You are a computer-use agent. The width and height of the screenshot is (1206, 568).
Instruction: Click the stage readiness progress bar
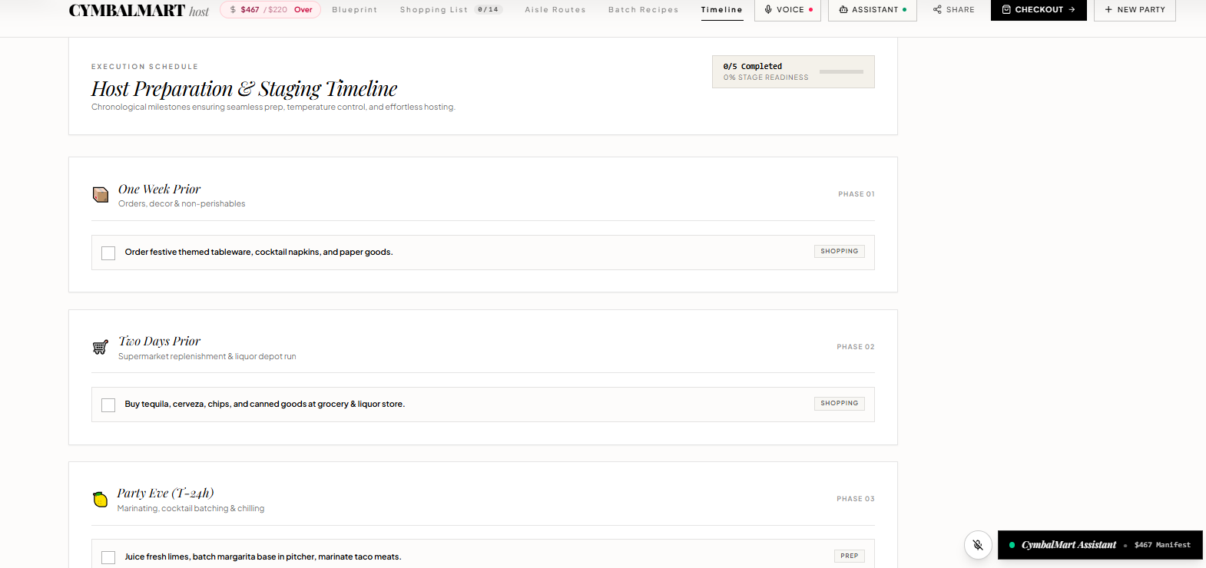click(x=841, y=71)
